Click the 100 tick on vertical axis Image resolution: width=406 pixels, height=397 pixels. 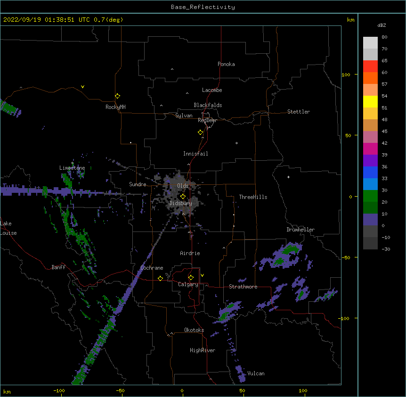(x=346, y=74)
